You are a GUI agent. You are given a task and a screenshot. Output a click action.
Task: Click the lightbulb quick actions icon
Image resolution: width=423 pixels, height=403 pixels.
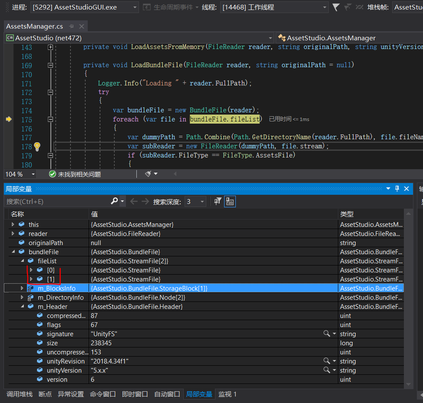point(37,147)
